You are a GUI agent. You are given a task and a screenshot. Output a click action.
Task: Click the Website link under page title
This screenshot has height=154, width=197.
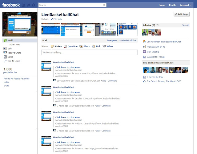(45, 19)
